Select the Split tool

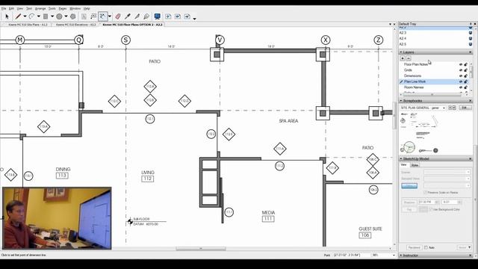point(137,16)
